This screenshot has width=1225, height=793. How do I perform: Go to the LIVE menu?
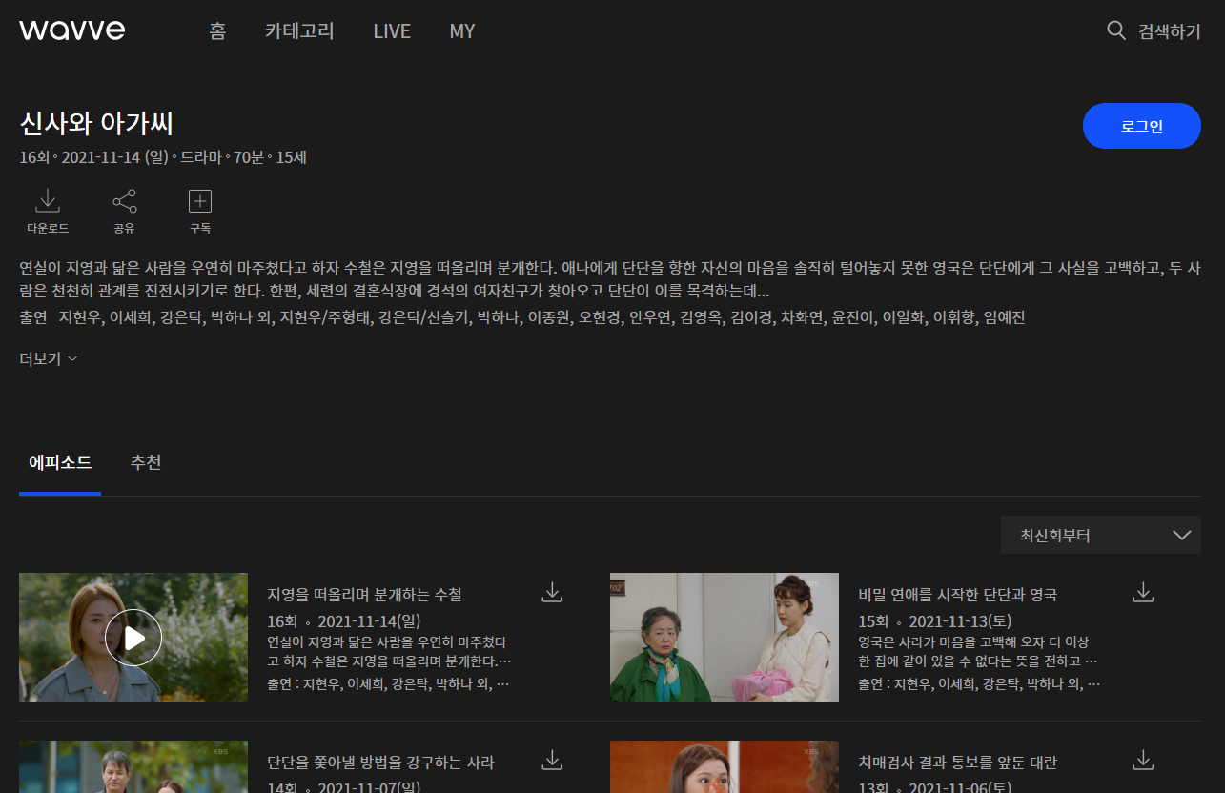coord(392,31)
